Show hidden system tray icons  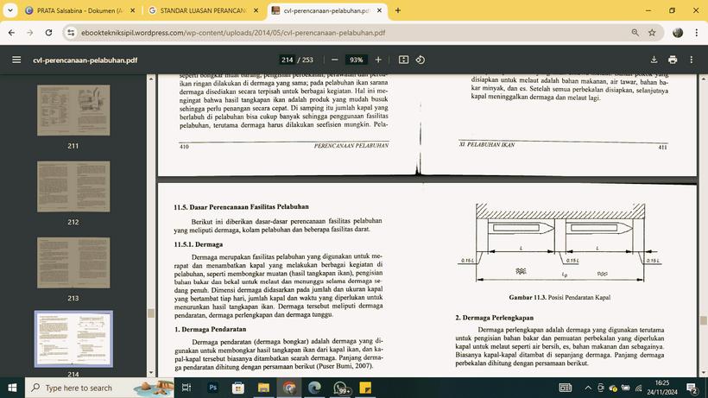point(588,388)
